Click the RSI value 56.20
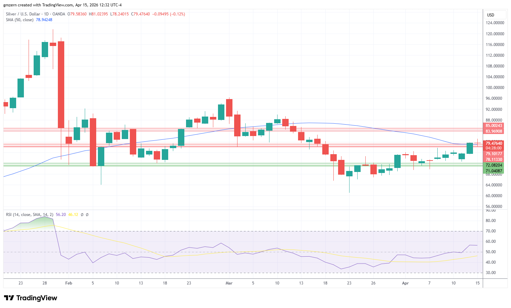 (61, 215)
